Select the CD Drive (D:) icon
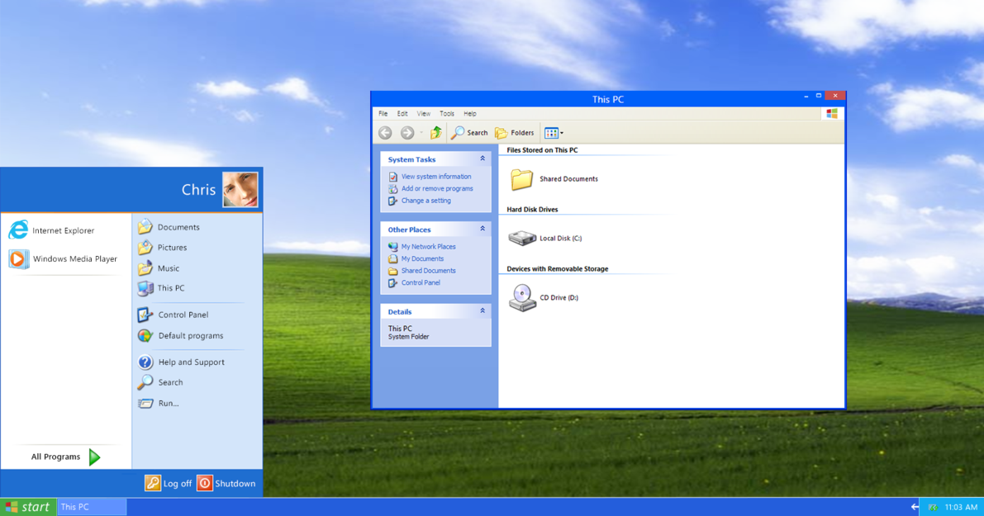This screenshot has width=984, height=516. (x=522, y=297)
